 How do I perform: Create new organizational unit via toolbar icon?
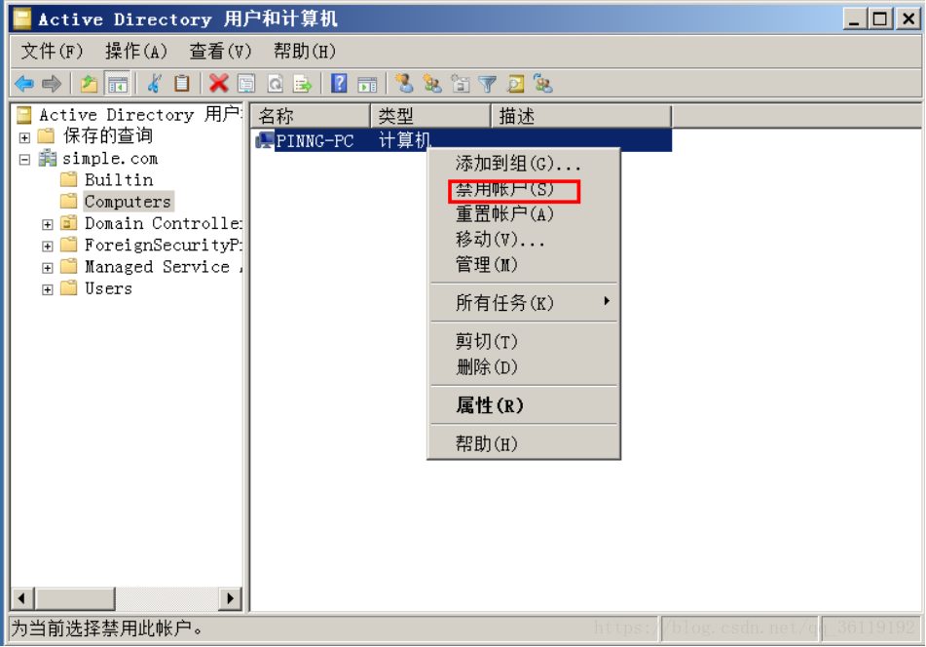point(460,84)
